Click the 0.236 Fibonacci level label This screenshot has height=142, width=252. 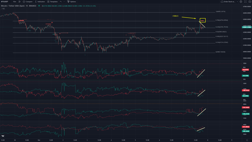(222, 42)
